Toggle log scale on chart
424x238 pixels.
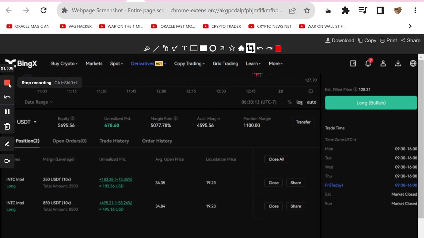(x=299, y=102)
